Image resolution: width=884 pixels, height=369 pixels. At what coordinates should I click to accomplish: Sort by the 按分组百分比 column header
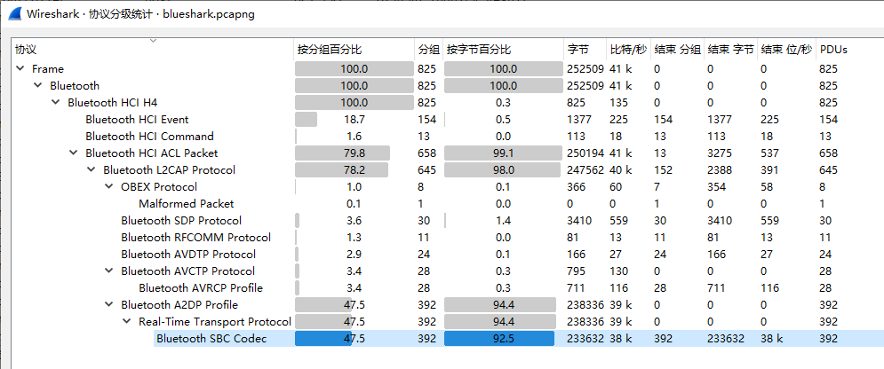pyautogui.click(x=354, y=50)
